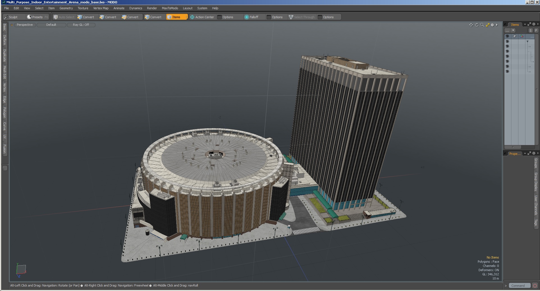Click the command record circle icon

pyautogui.click(x=535, y=286)
